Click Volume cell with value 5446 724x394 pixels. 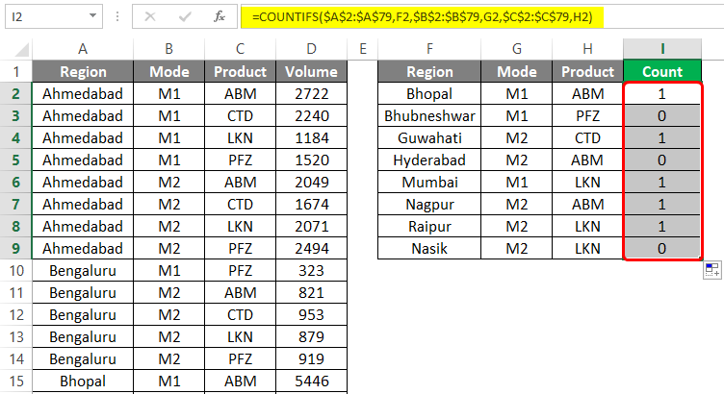pyautogui.click(x=312, y=382)
